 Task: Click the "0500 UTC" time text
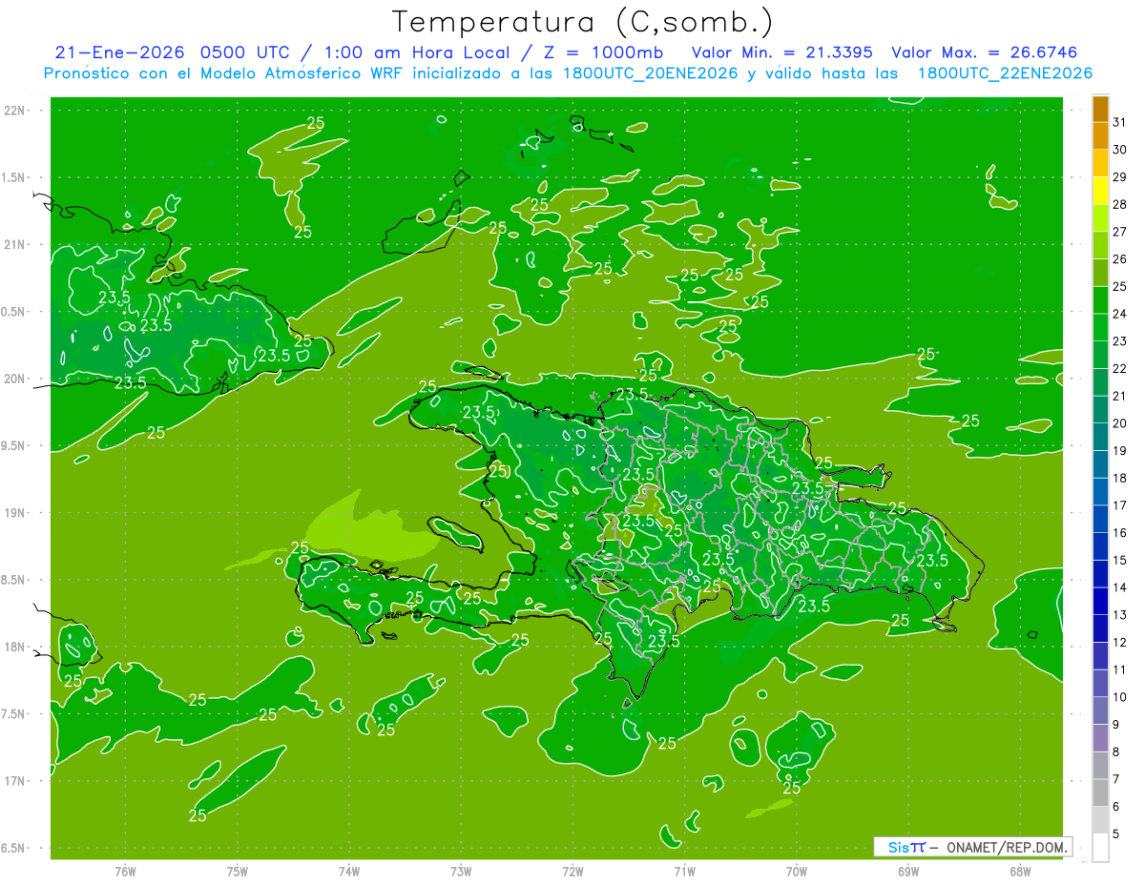(x=247, y=52)
